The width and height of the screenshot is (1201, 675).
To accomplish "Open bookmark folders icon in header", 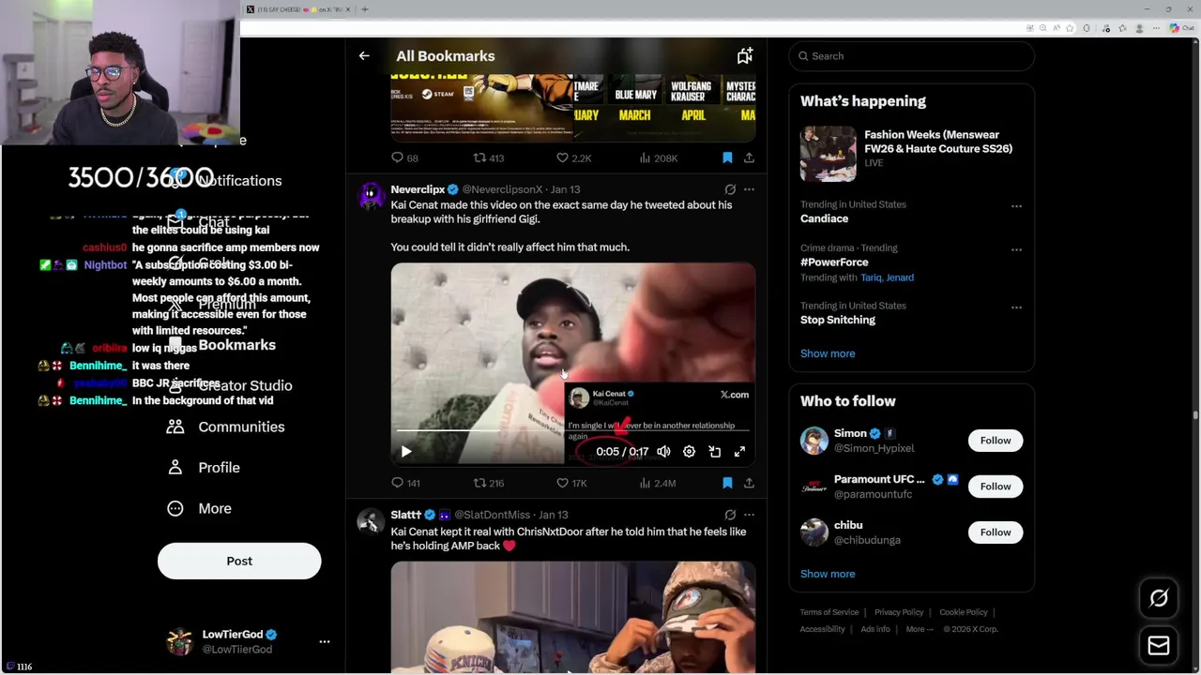I will [745, 56].
